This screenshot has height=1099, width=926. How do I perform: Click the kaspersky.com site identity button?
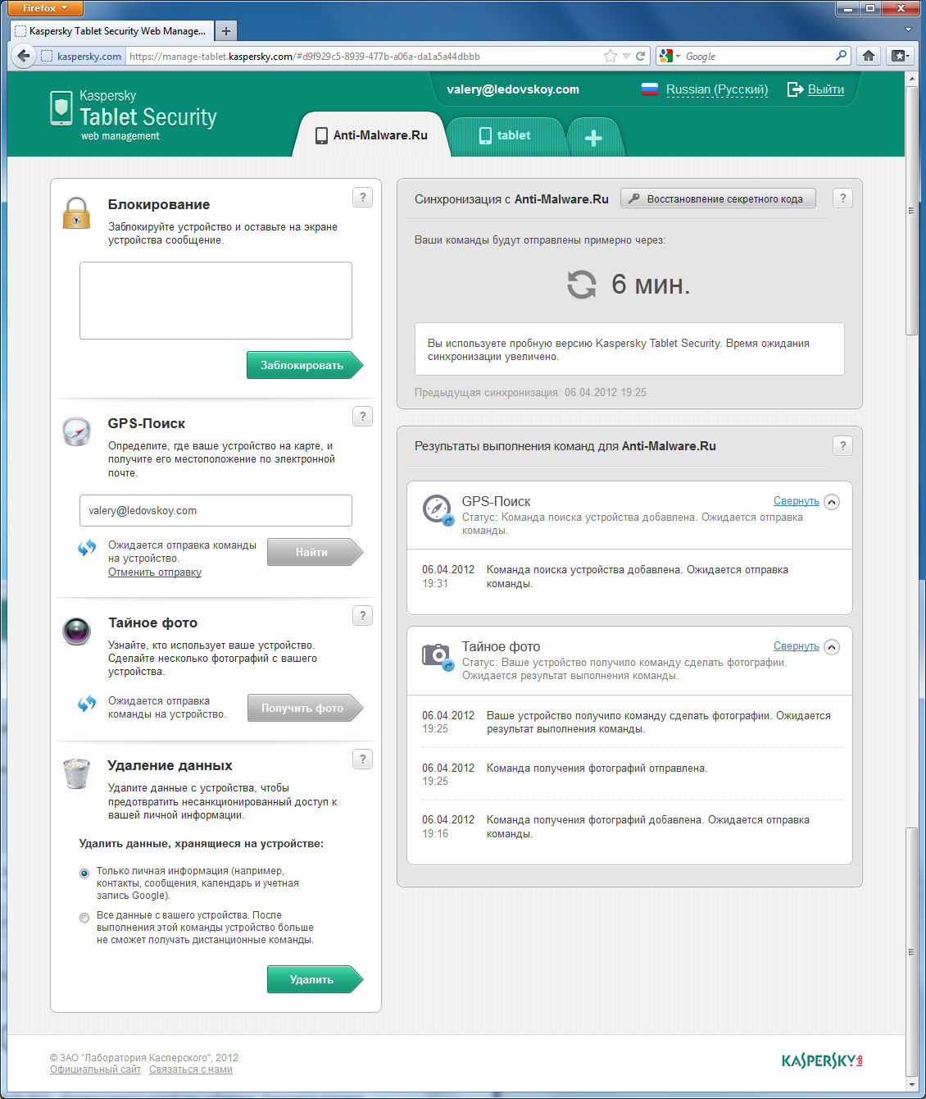pyautogui.click(x=81, y=56)
